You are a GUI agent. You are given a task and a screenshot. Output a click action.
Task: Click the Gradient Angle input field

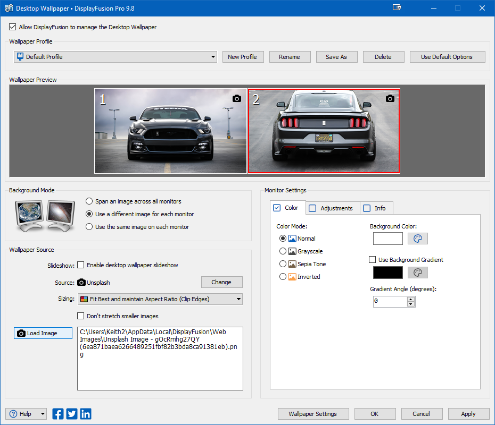point(391,302)
